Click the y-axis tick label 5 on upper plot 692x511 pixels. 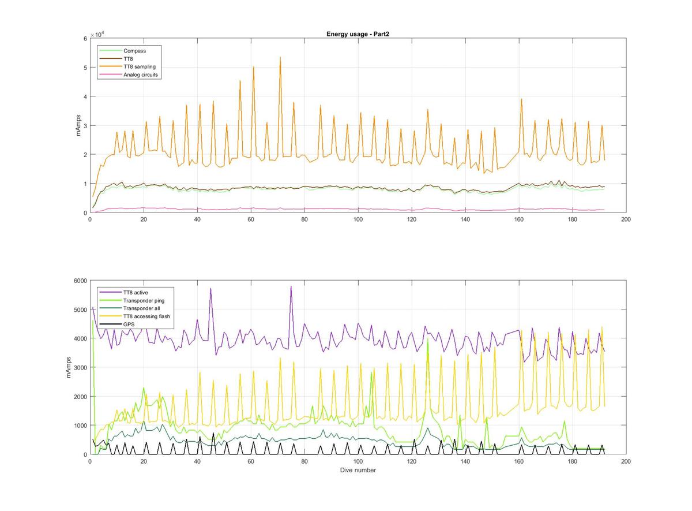tap(85, 68)
